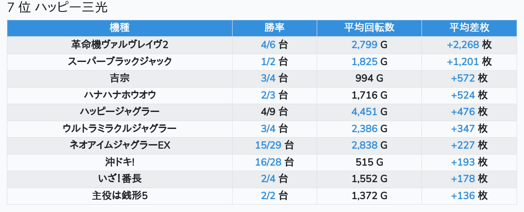Image resolution: width=524 pixels, height=212 pixels.
Task: Select the ウルトラミラクルジャグラー machine name
Action: coord(120,128)
